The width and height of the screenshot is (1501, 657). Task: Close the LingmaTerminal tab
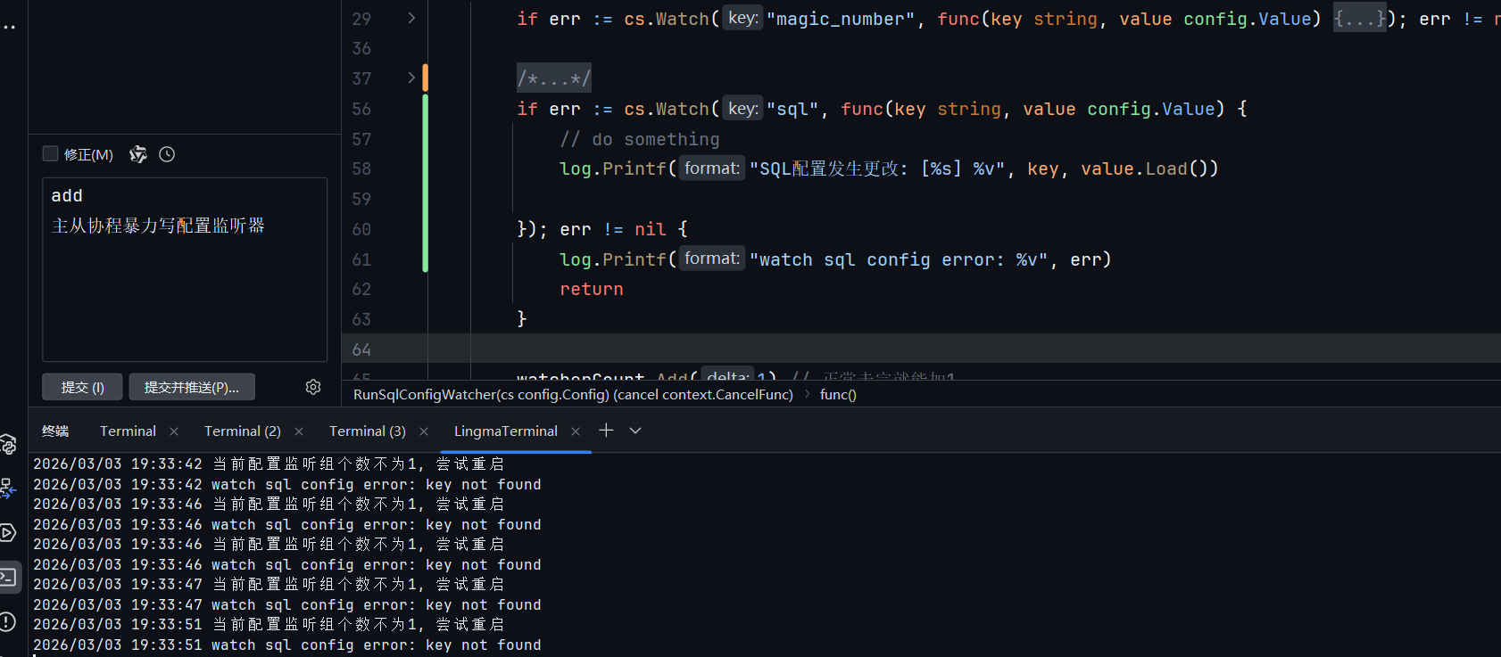(576, 431)
